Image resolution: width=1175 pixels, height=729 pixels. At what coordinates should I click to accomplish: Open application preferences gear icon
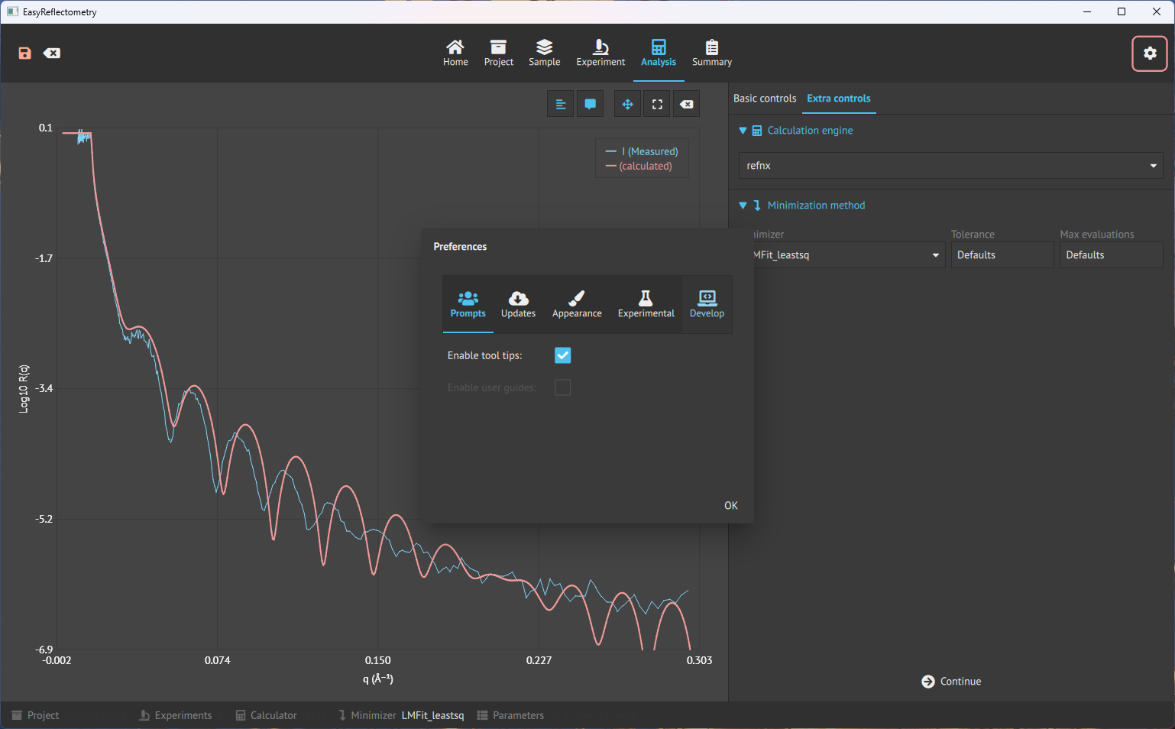click(x=1150, y=53)
